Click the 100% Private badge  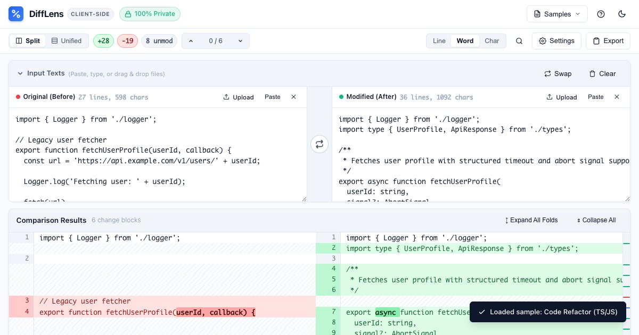click(x=150, y=14)
